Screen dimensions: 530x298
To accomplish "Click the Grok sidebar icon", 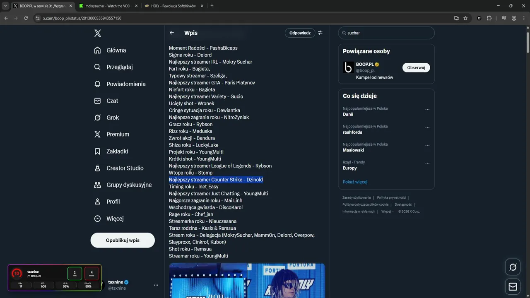I will (x=98, y=118).
